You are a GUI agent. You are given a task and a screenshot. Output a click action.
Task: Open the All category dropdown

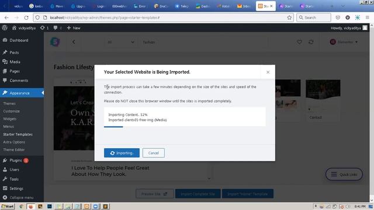tap(121, 42)
